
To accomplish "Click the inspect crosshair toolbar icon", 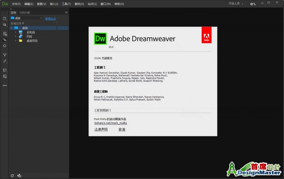I will click(x=5, y=46).
